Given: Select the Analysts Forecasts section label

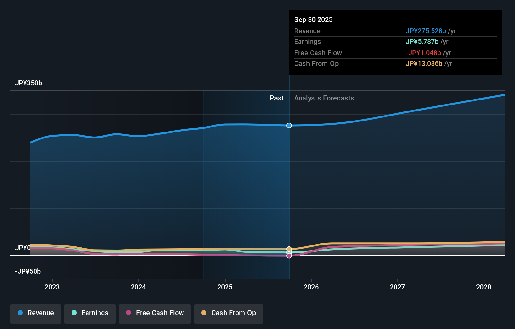Looking at the screenshot, I should 324,98.
